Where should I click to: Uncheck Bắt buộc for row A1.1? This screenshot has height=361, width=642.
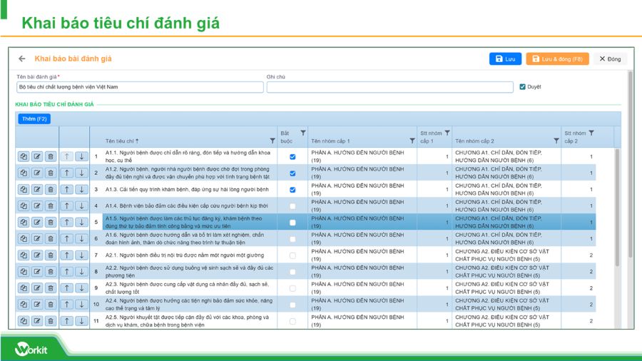(292, 157)
